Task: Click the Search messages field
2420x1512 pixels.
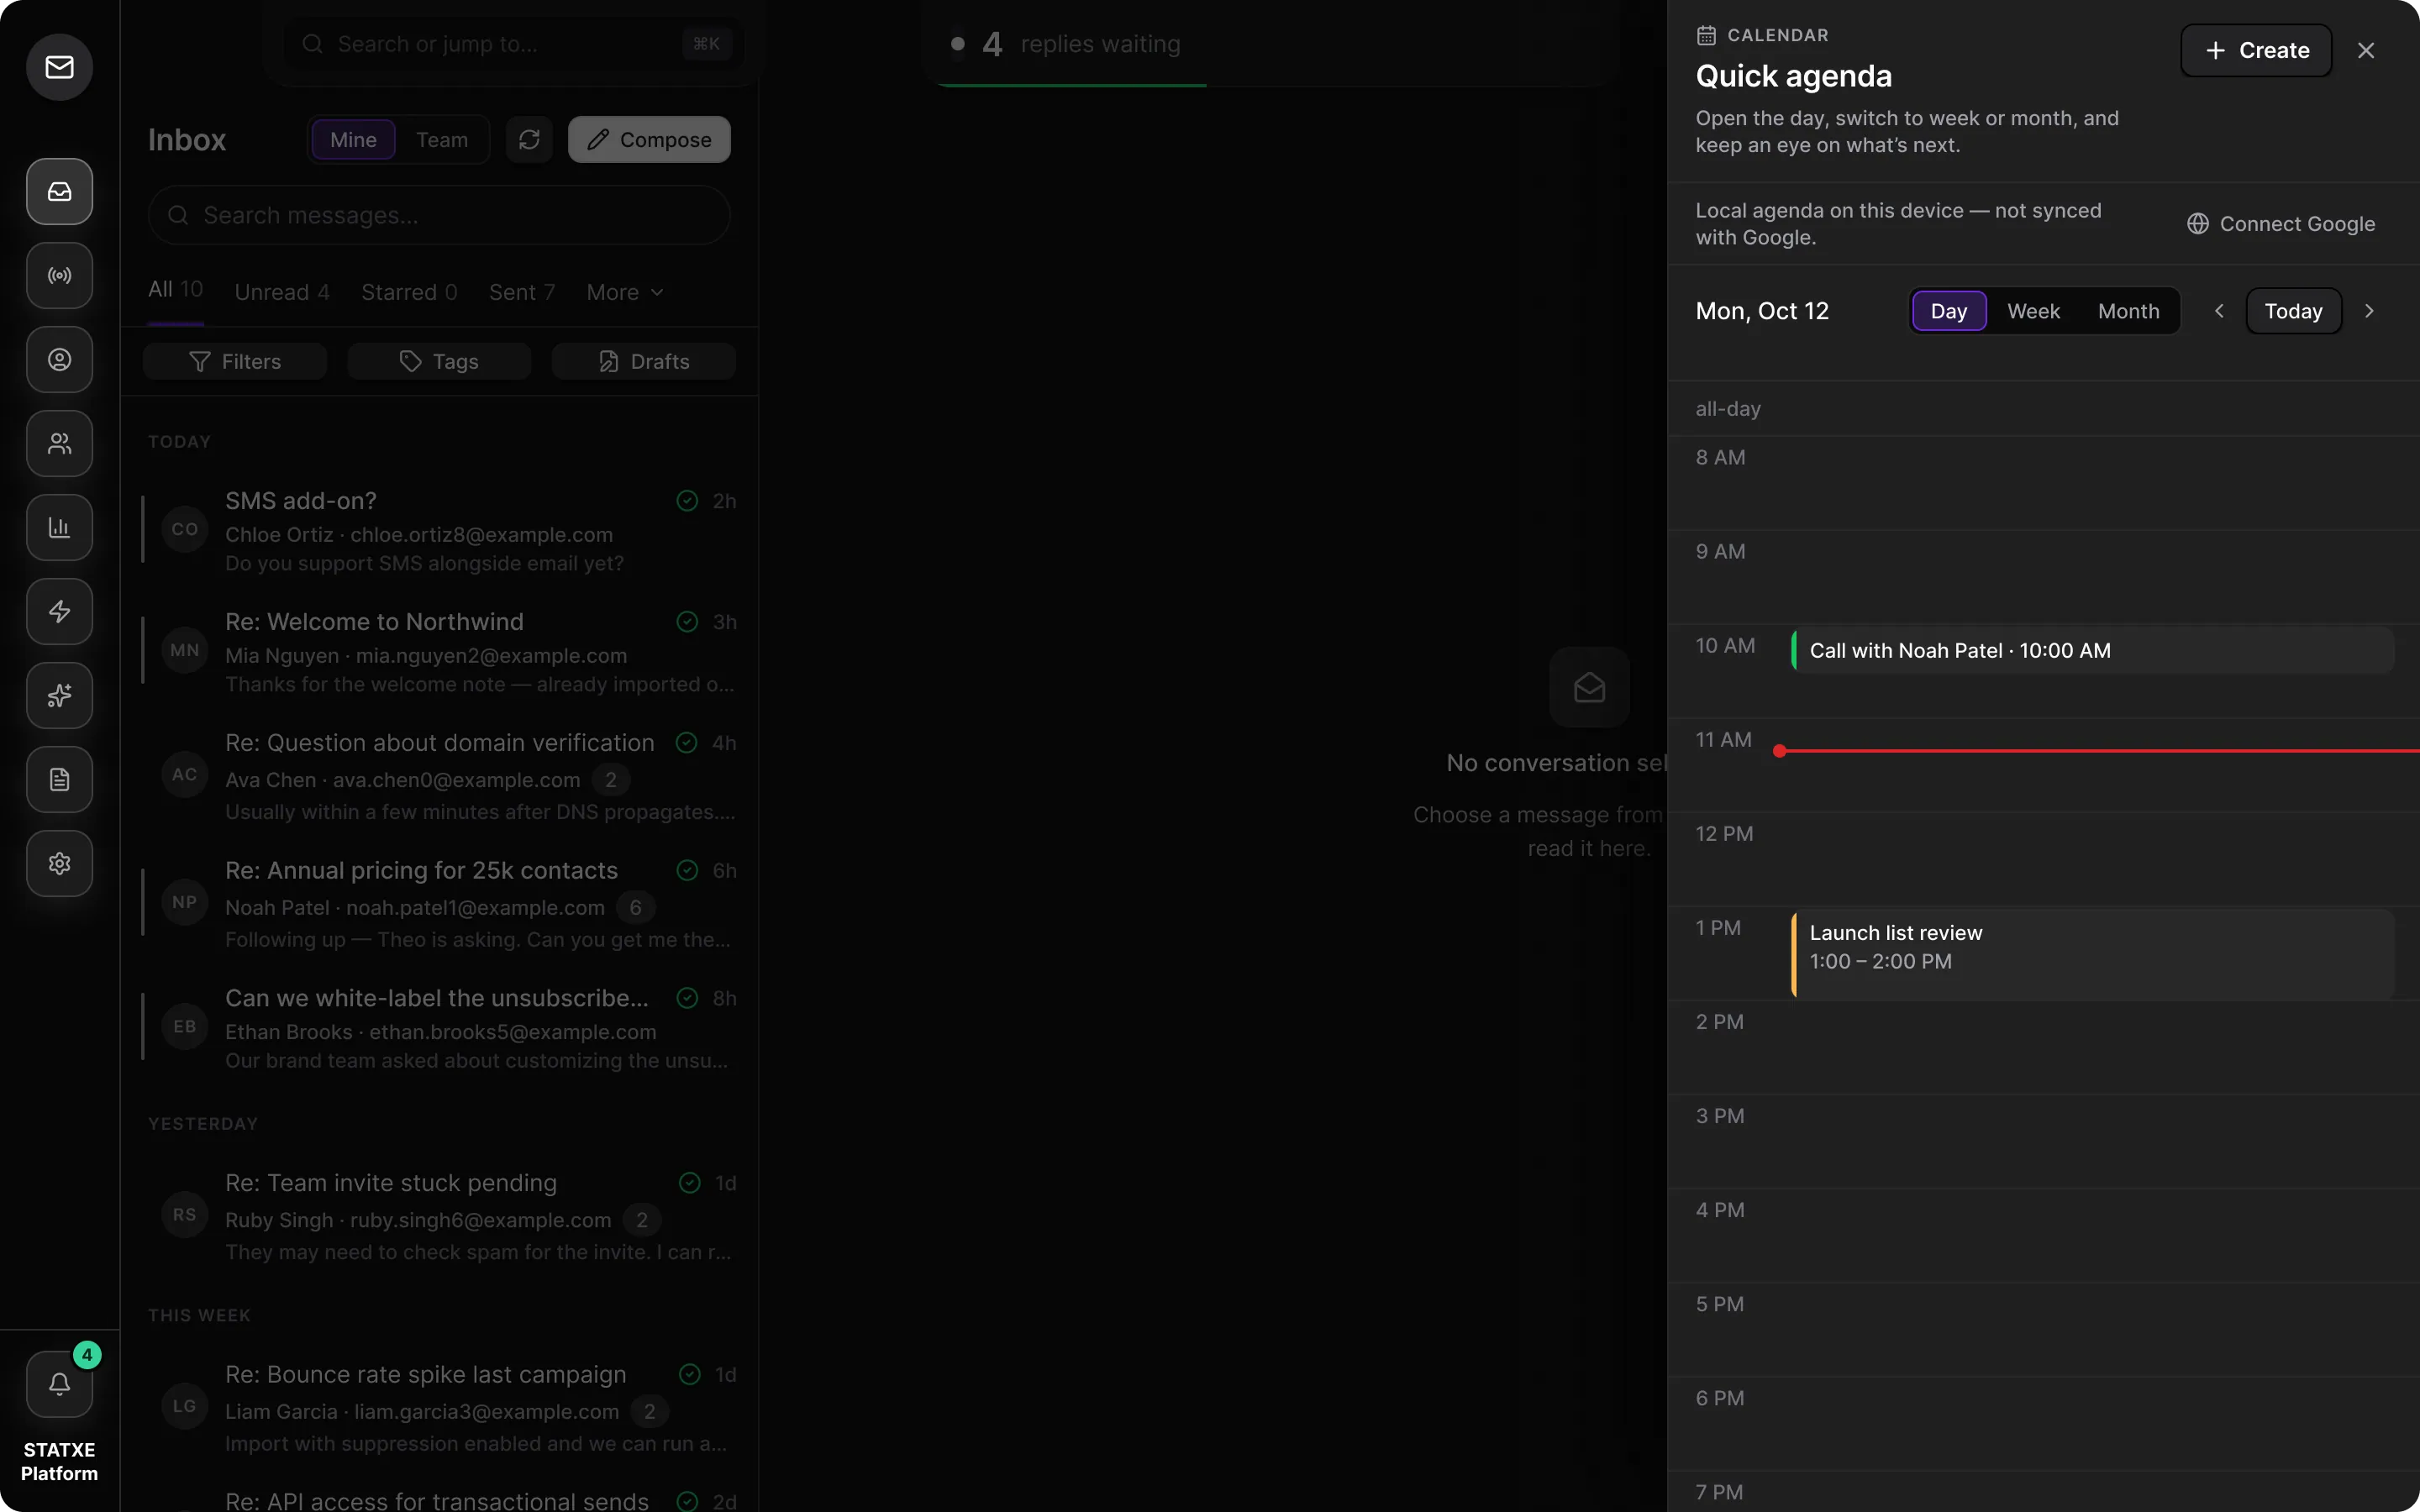Action: 439,215
